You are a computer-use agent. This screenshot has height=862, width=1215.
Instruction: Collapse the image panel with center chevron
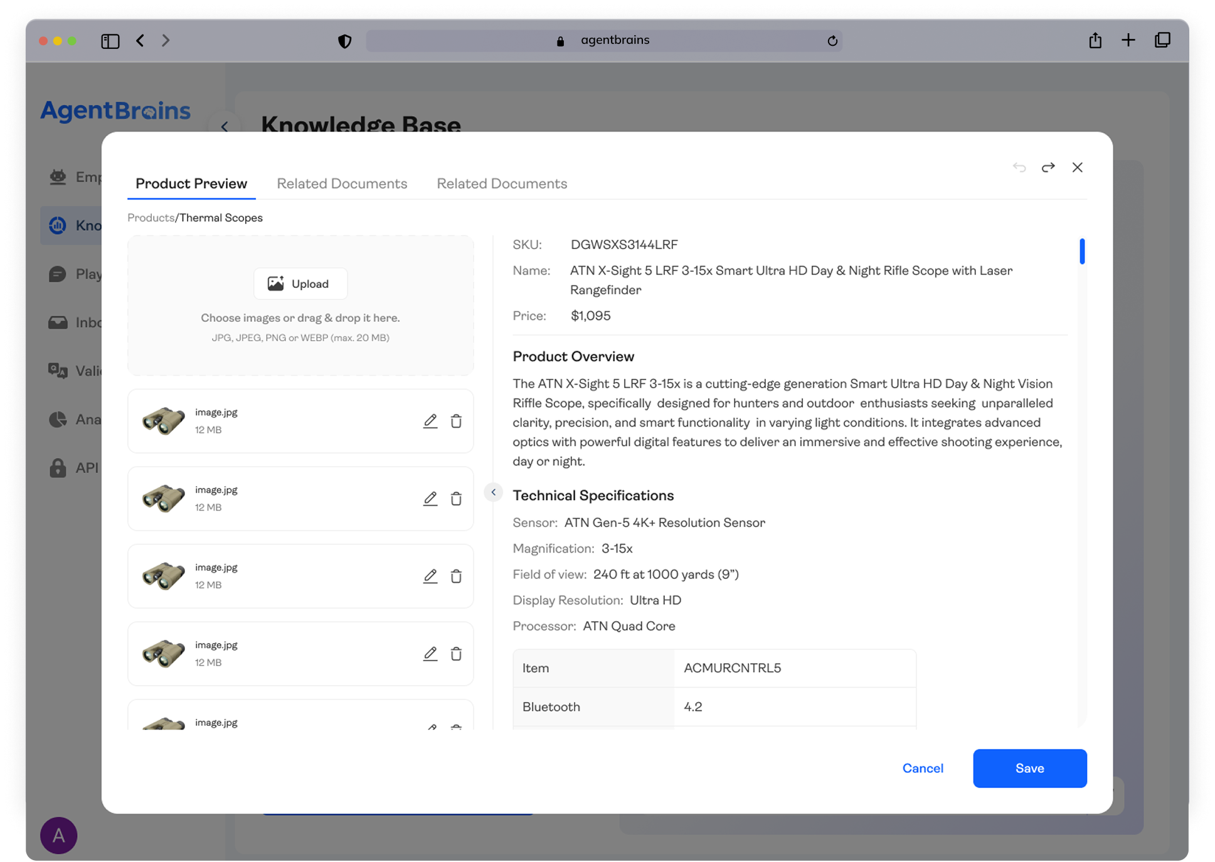[x=494, y=492]
